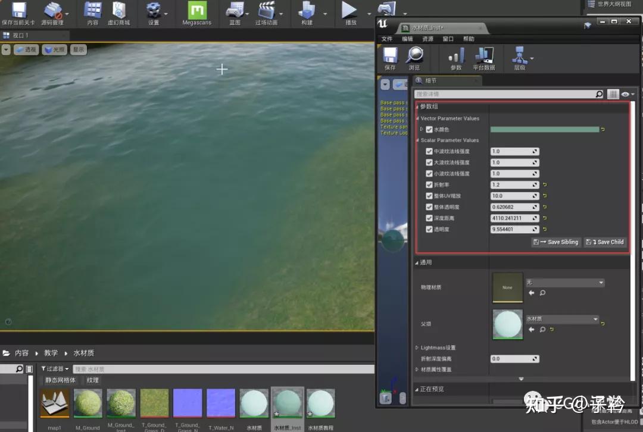Open the 父项 water material dropdown

point(562,320)
